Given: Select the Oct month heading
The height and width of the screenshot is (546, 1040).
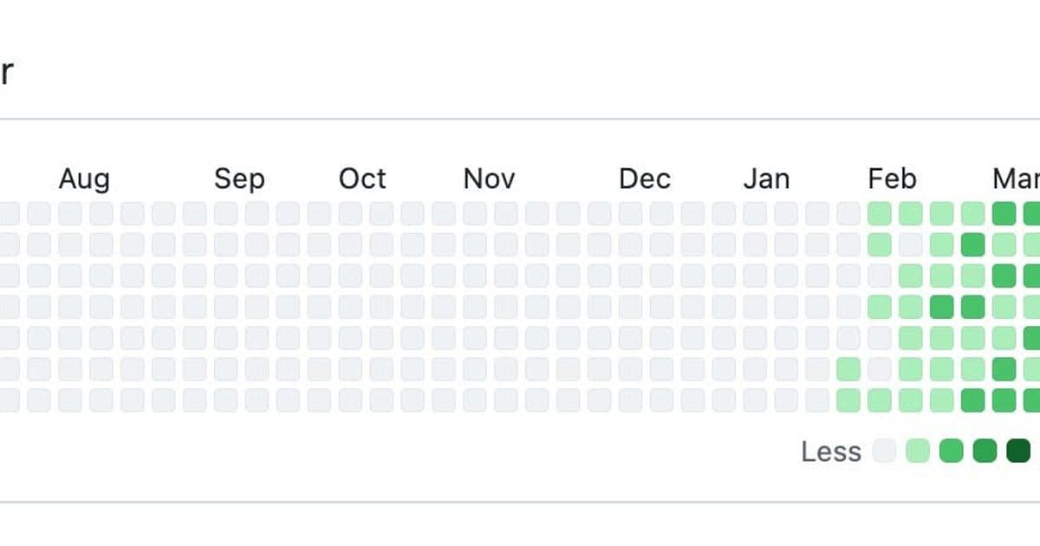Looking at the screenshot, I should [362, 179].
